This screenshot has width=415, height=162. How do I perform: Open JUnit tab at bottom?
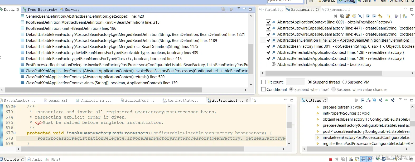[53, 159]
